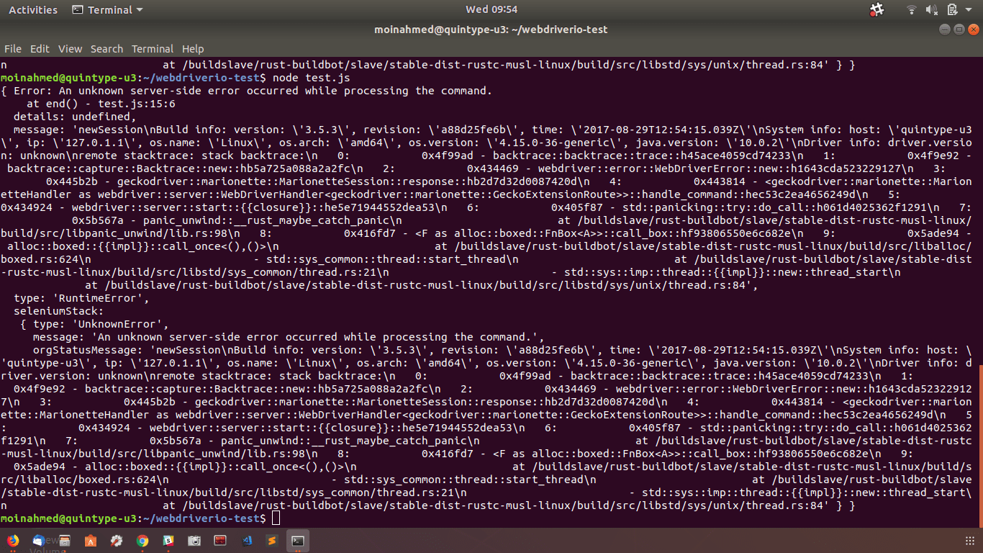Click 'at end() - test.js:15:6' line

click(101, 104)
